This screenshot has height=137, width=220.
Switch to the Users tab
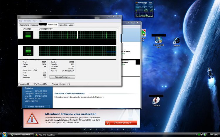(71, 25)
